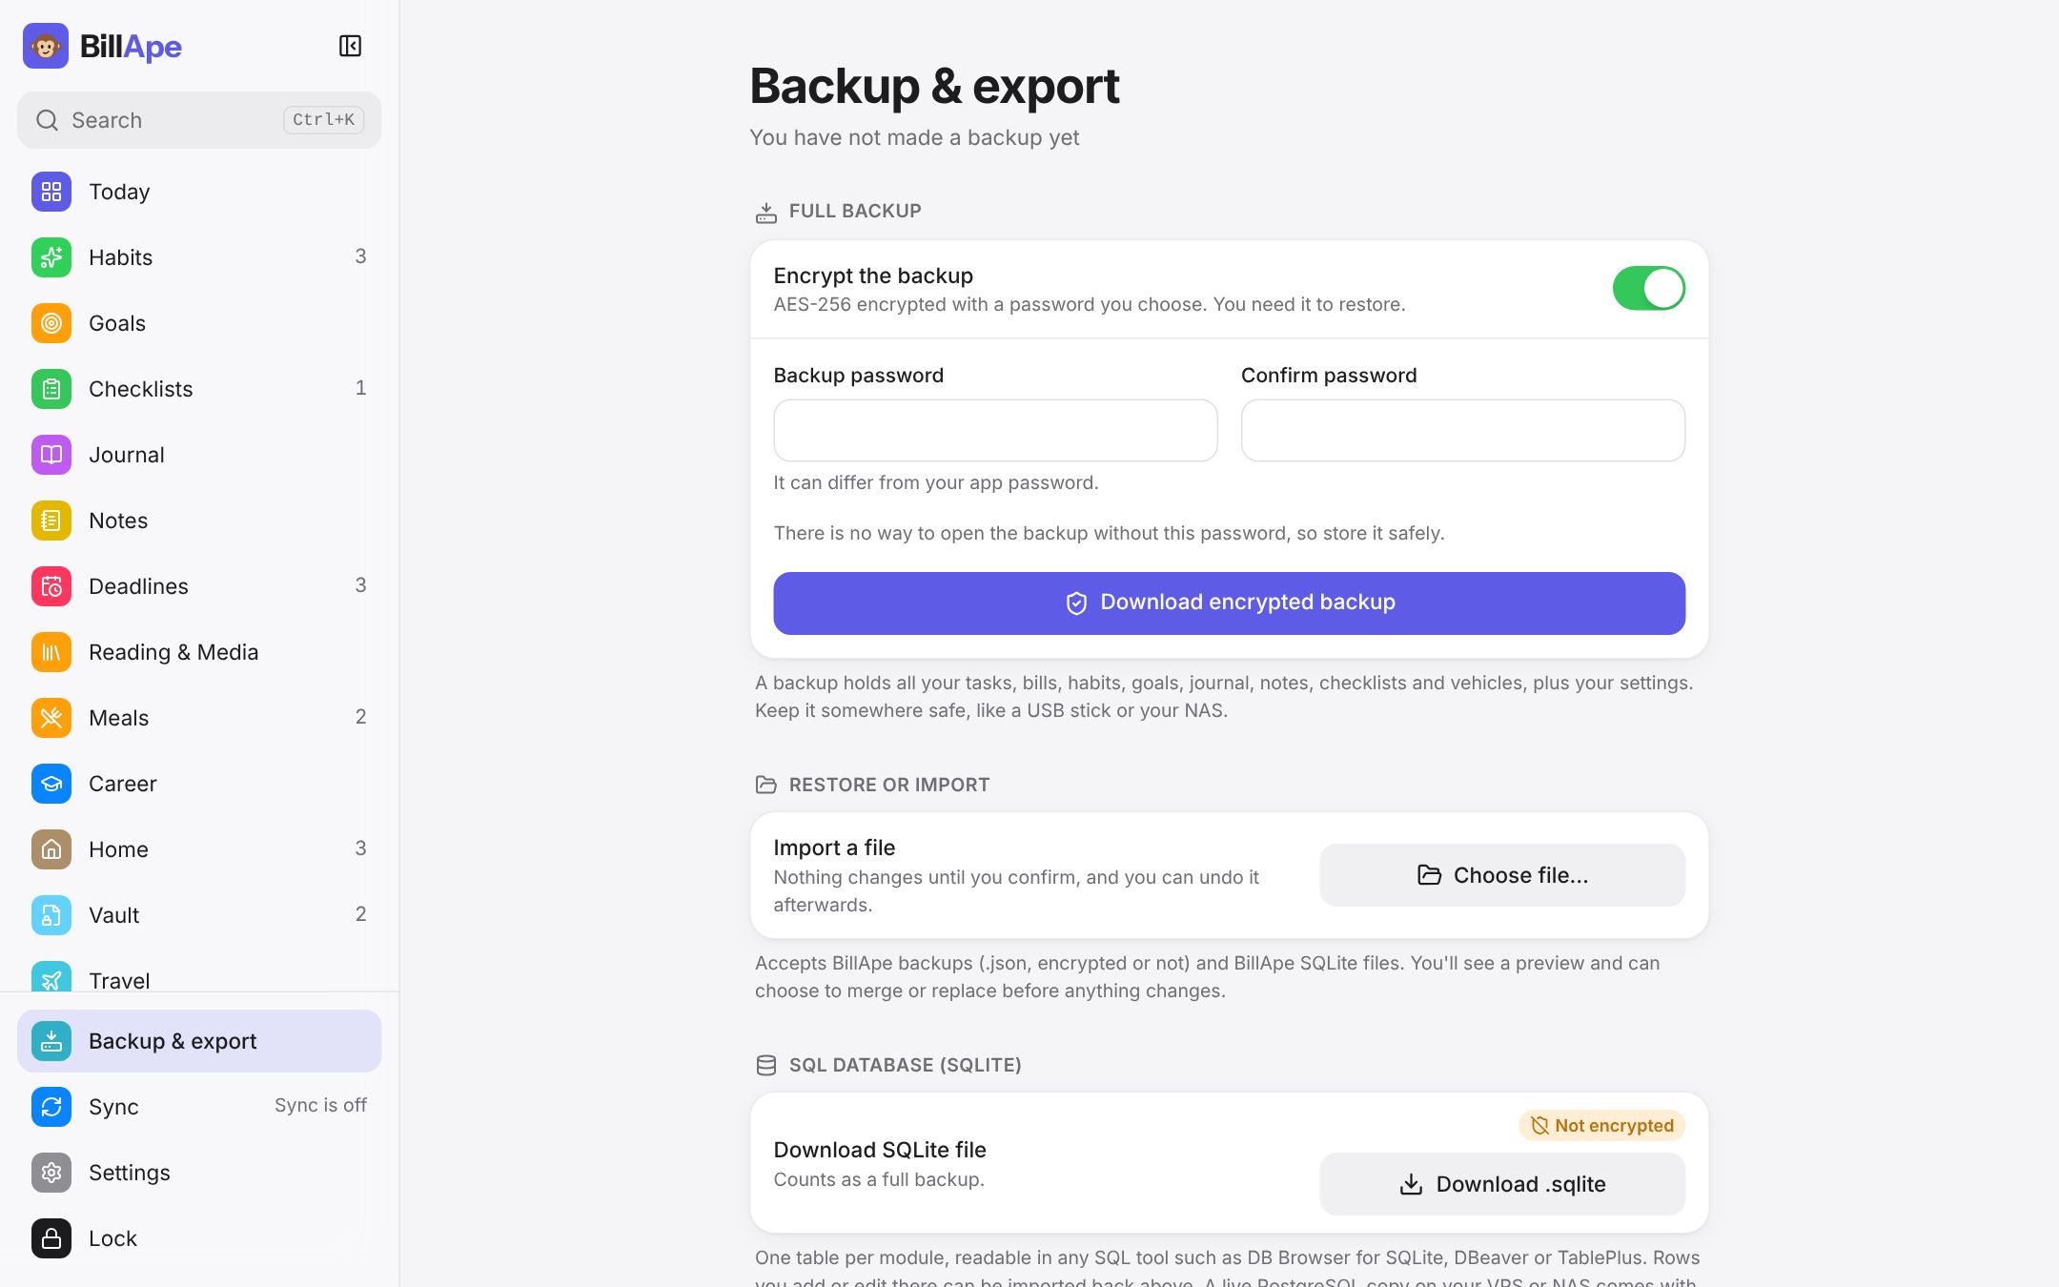Select the Backup & export sidebar label
This screenshot has width=2059, height=1287.
tap(173, 1041)
